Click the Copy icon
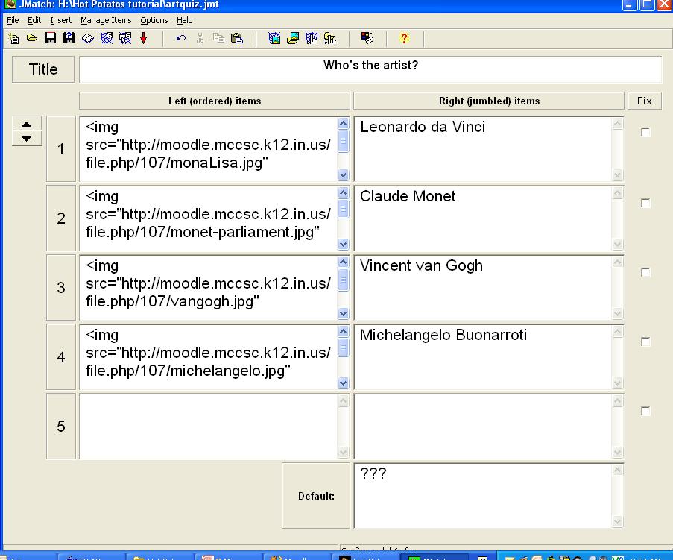The height and width of the screenshot is (560, 673). [218, 38]
